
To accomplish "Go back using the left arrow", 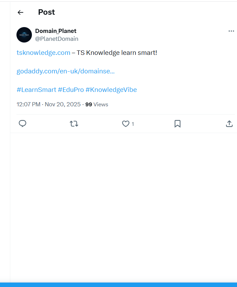I will (x=21, y=12).
